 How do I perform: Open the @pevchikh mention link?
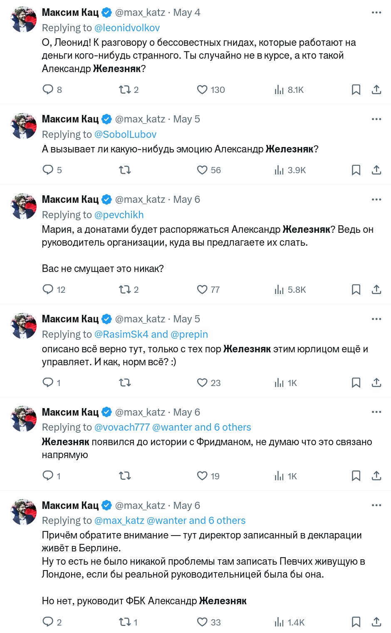119,215
